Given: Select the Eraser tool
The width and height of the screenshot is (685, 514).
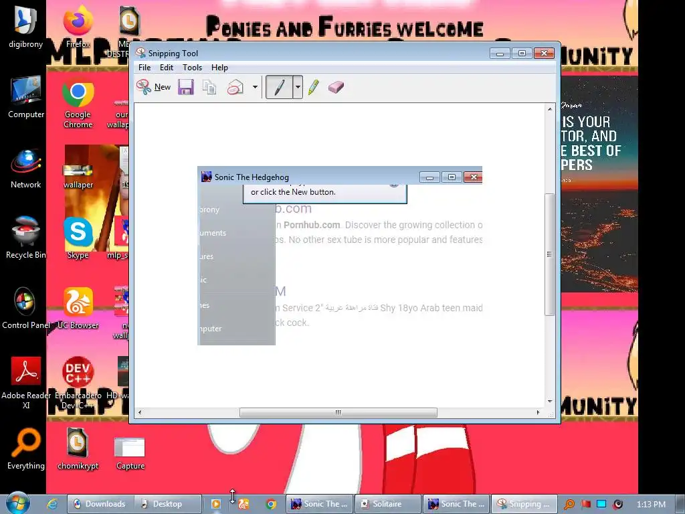Looking at the screenshot, I should [336, 87].
